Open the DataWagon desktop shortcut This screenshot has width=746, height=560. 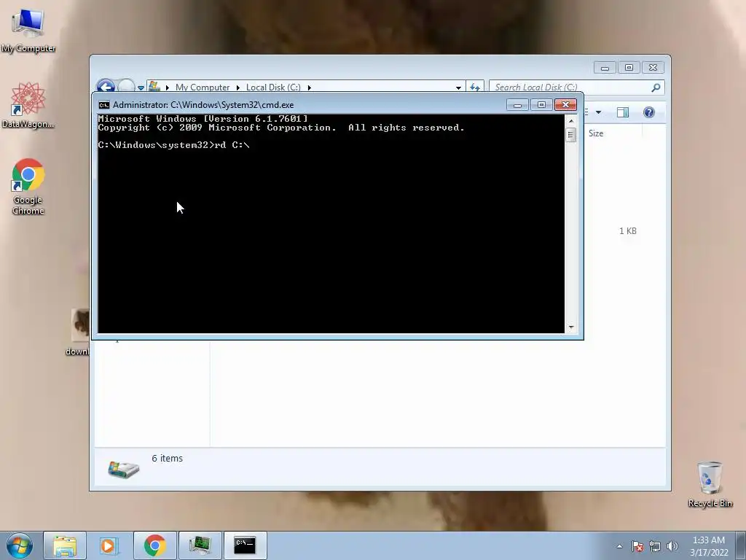pos(28,105)
